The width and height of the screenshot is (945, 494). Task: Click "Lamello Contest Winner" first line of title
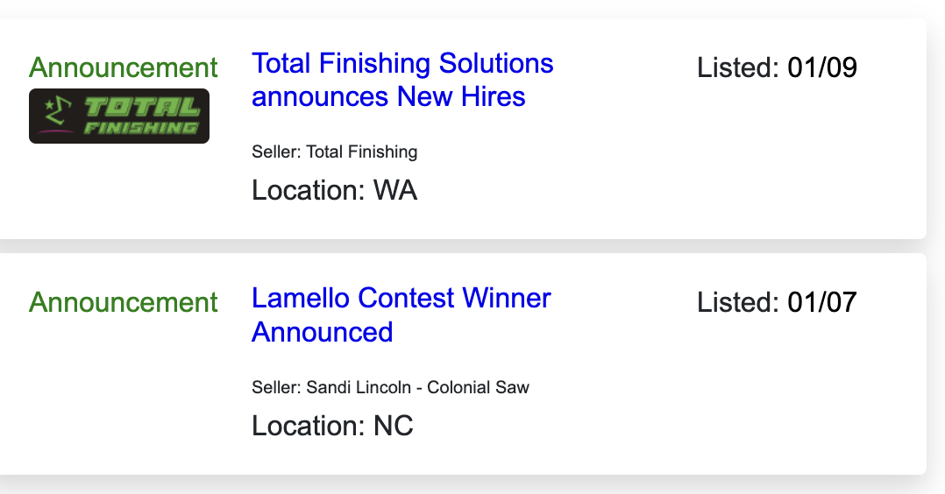[401, 298]
